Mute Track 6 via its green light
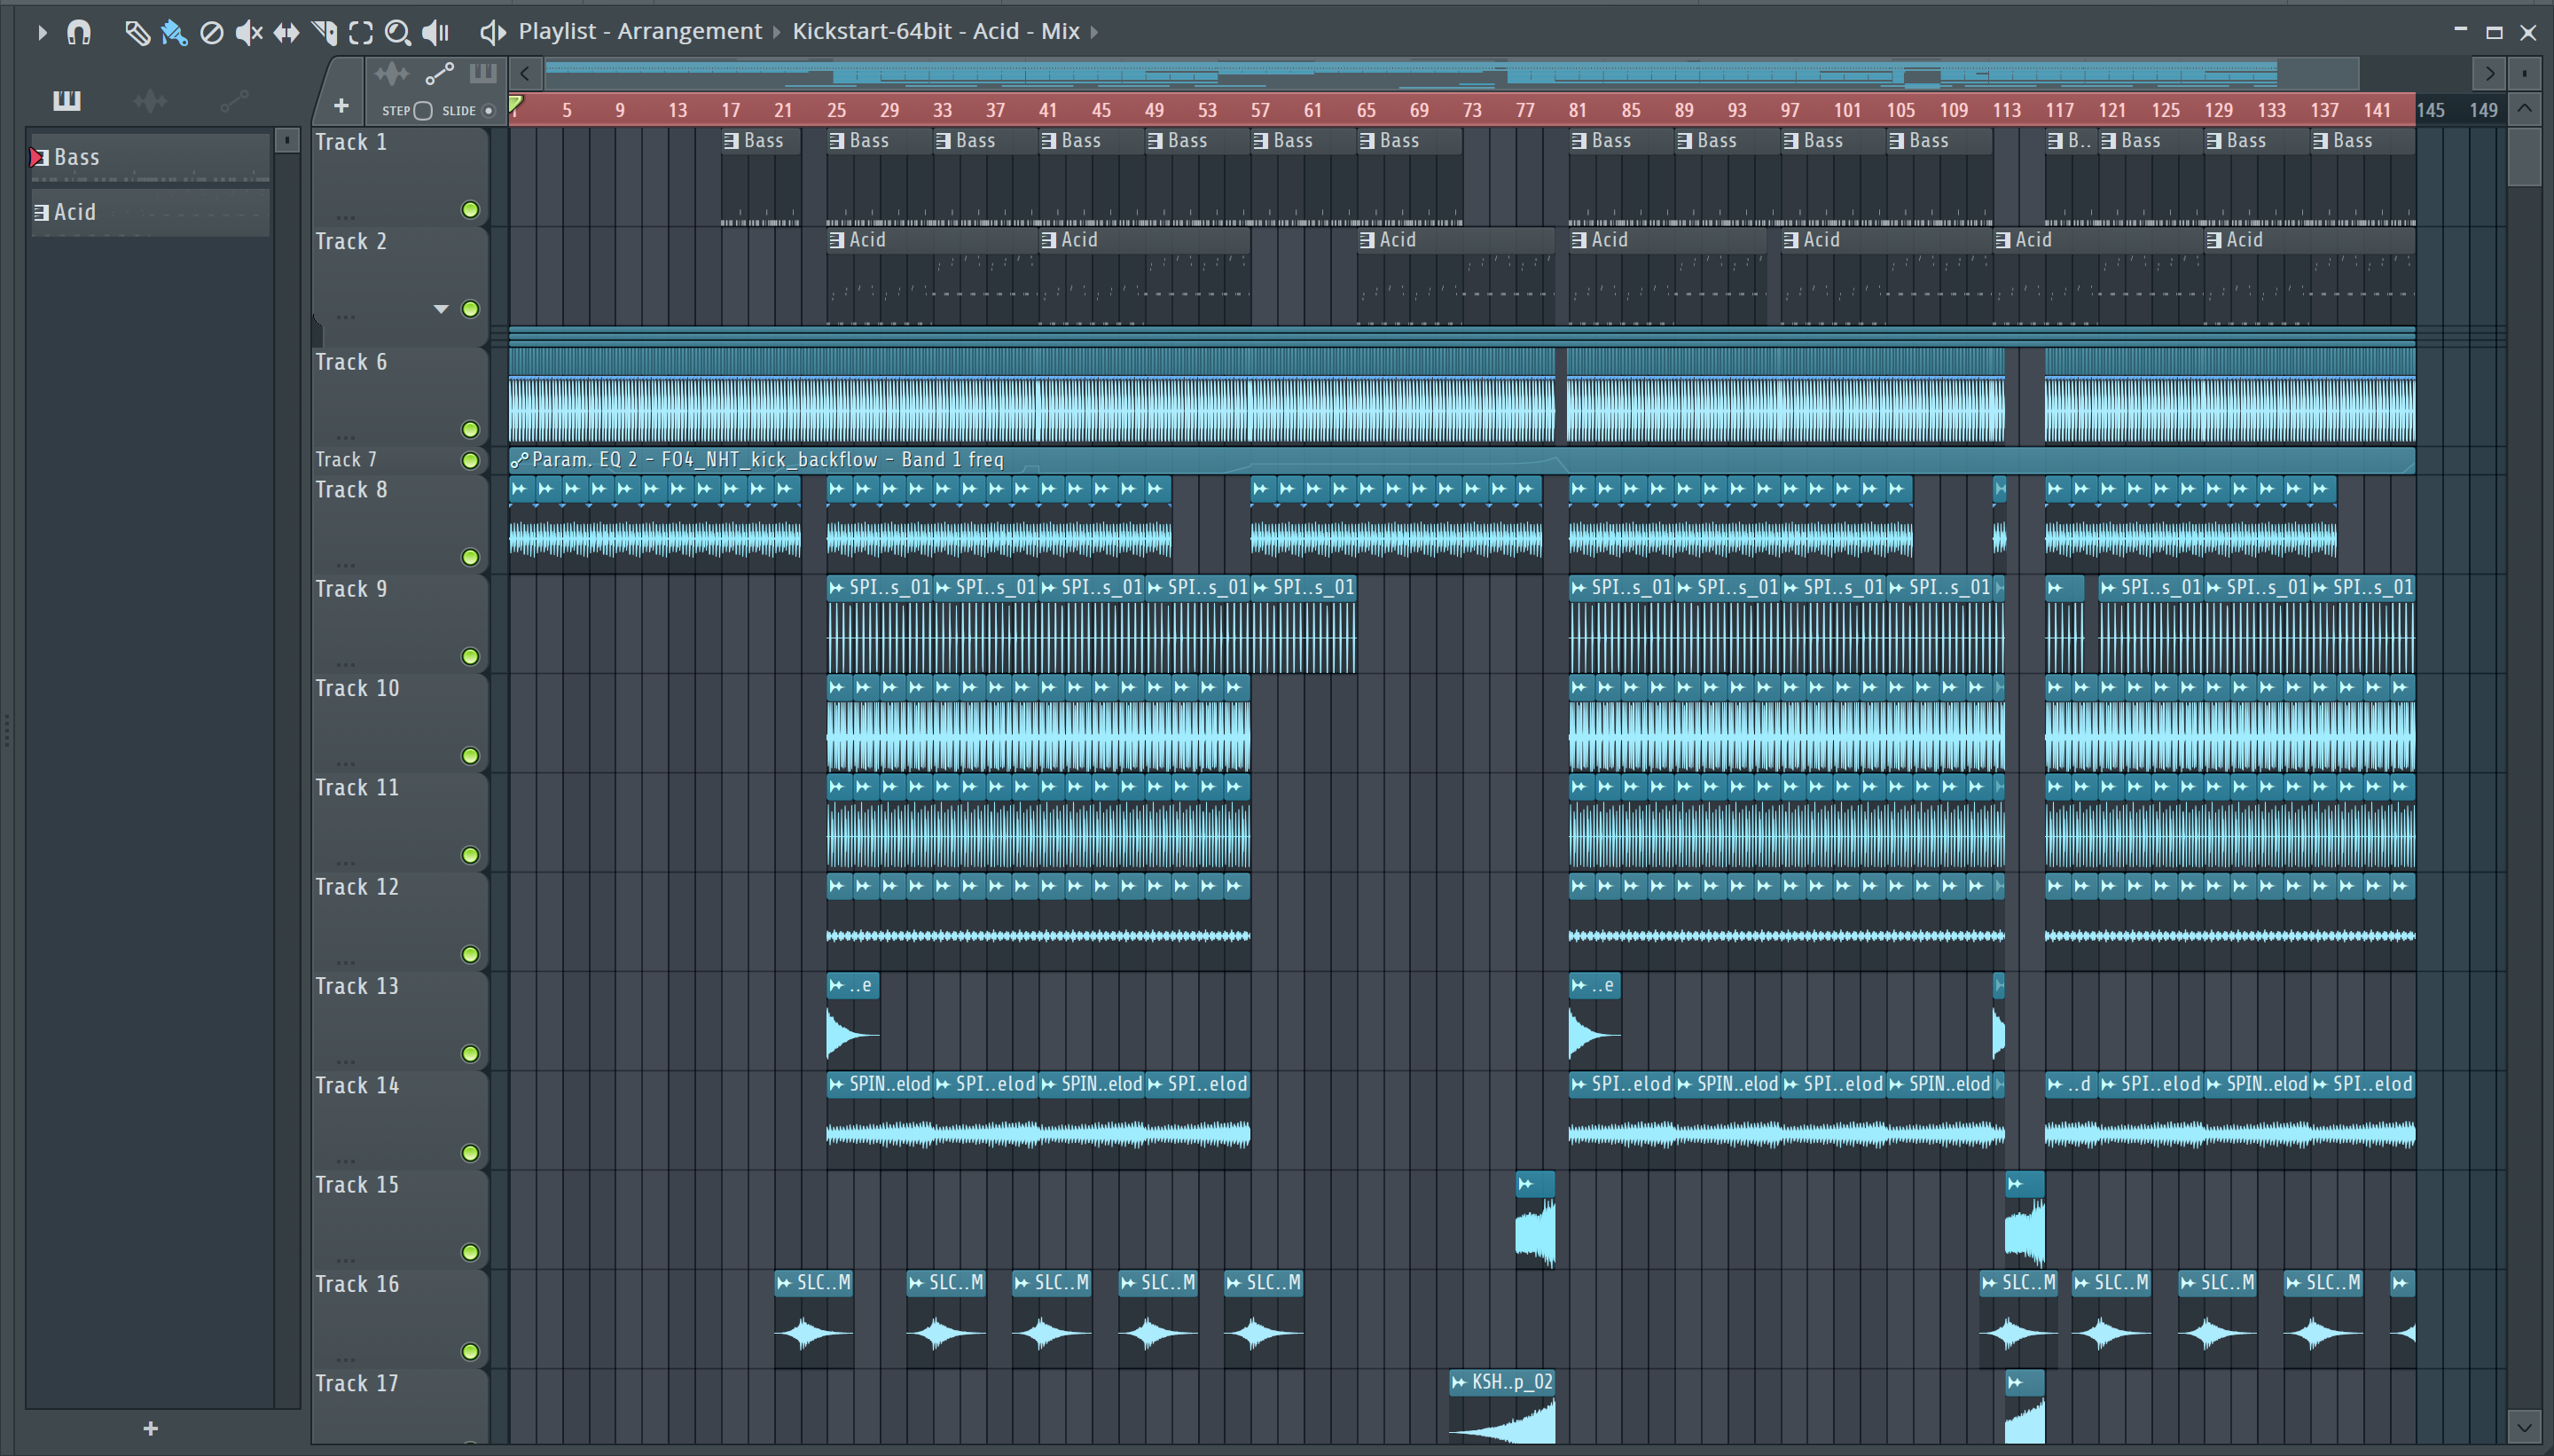This screenshot has width=2554, height=1456. 470,430
